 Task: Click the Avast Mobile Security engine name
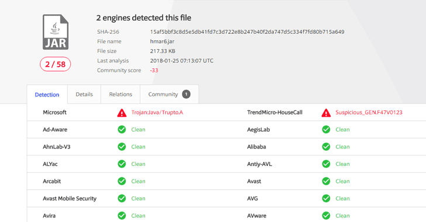70,199
